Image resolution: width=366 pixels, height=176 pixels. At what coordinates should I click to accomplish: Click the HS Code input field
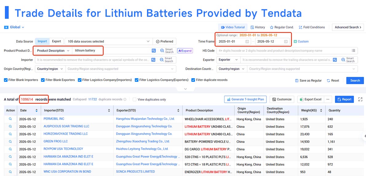[284, 51]
